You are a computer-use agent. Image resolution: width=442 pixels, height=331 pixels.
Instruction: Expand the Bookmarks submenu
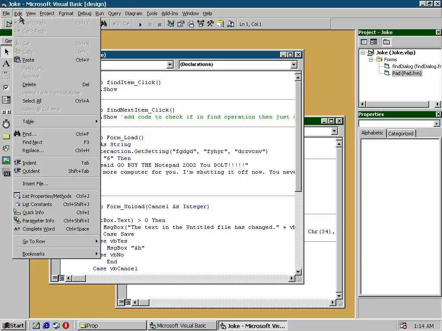tap(57, 254)
